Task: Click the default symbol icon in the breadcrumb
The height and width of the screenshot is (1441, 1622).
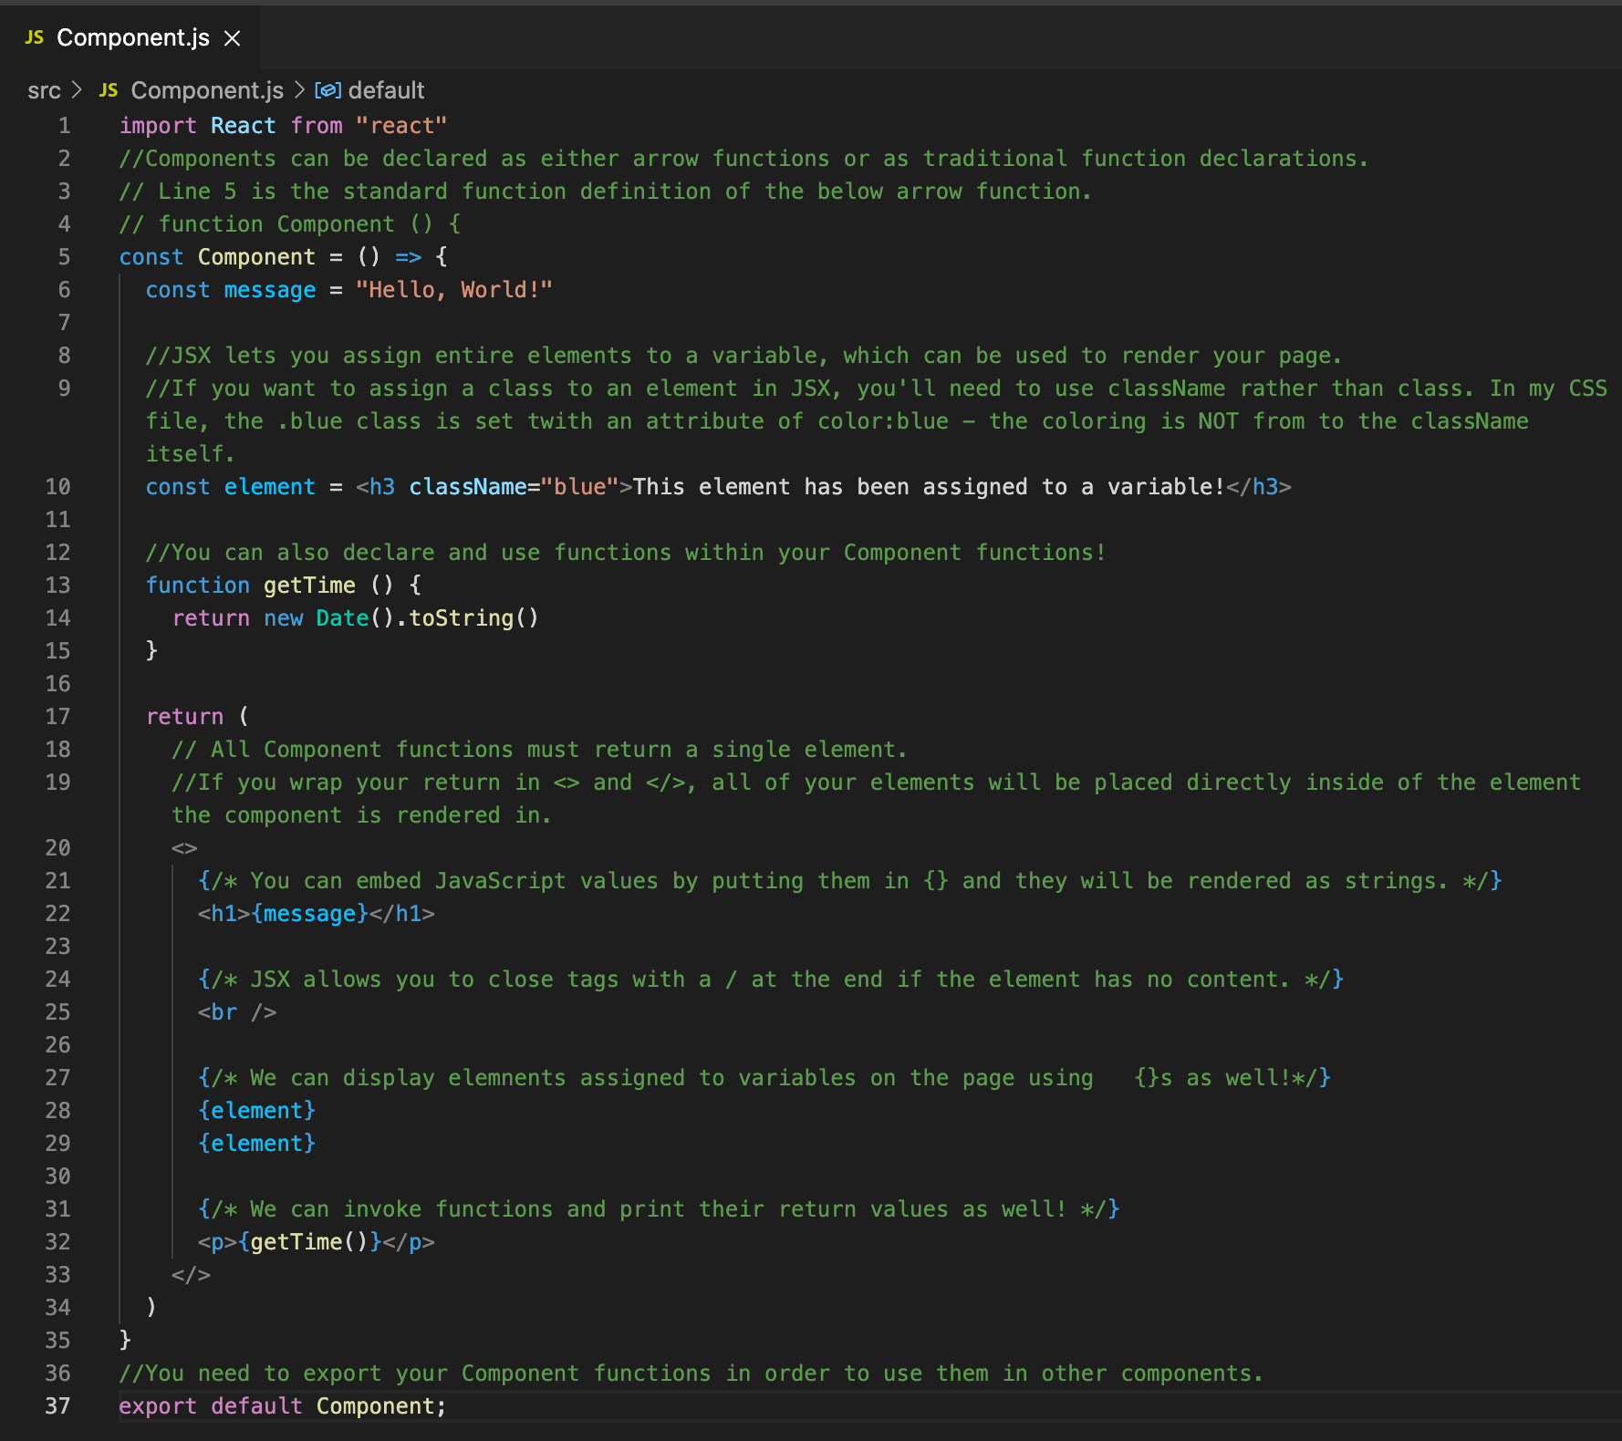Action: pos(327,90)
